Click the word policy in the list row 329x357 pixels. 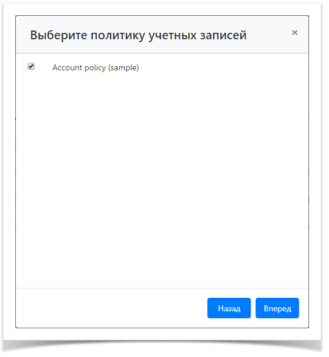click(x=95, y=68)
